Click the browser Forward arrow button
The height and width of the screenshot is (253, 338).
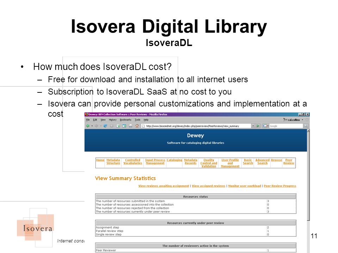tap(96, 126)
